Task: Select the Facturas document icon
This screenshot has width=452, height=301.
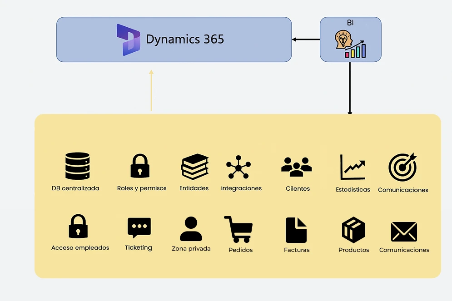Action: click(296, 230)
